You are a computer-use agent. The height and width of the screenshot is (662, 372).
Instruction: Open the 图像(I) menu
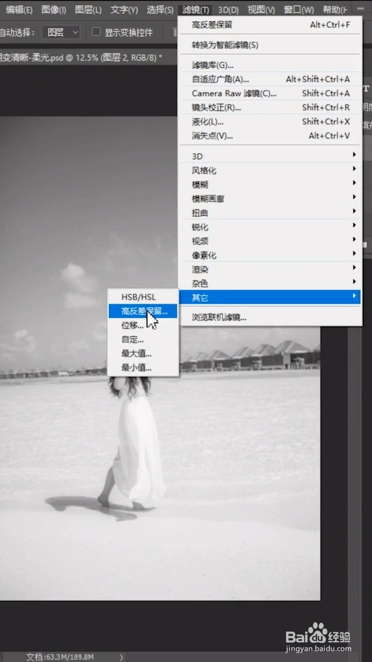coord(54,10)
